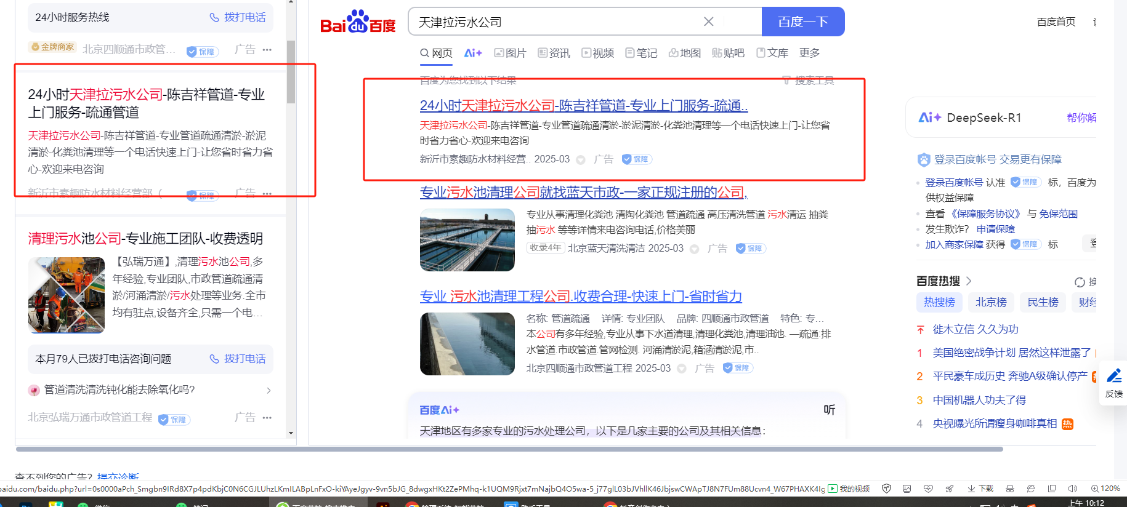Open the browser security shield icon in status bar
Screen dimensions: 1127x507
(x=886, y=489)
